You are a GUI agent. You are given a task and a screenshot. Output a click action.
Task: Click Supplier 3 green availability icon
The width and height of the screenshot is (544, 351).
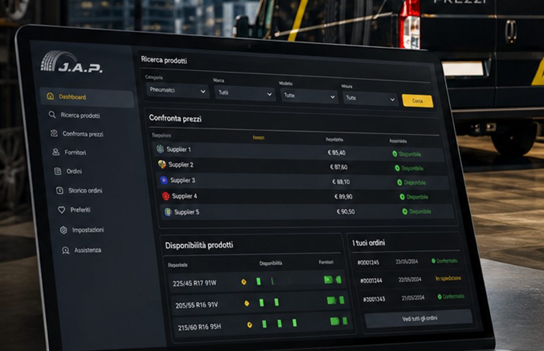399,182
